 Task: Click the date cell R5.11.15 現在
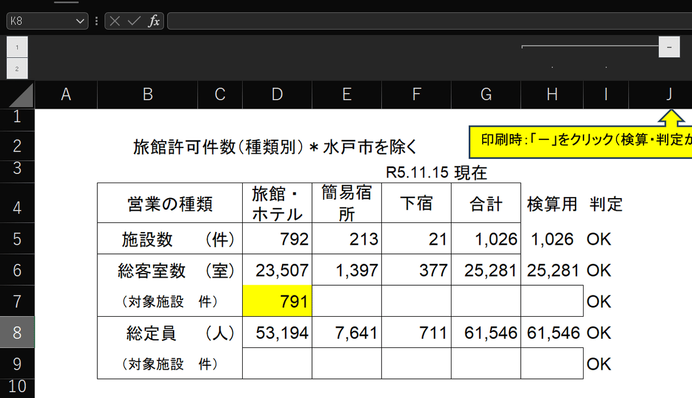point(438,172)
